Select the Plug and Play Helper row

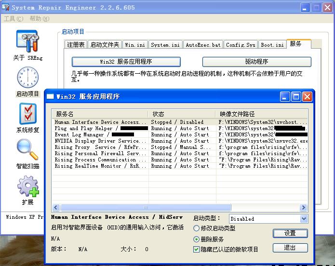pyautogui.click(x=179, y=128)
